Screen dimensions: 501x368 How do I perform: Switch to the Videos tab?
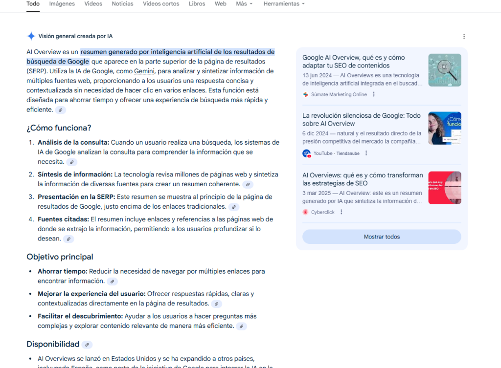tap(93, 4)
